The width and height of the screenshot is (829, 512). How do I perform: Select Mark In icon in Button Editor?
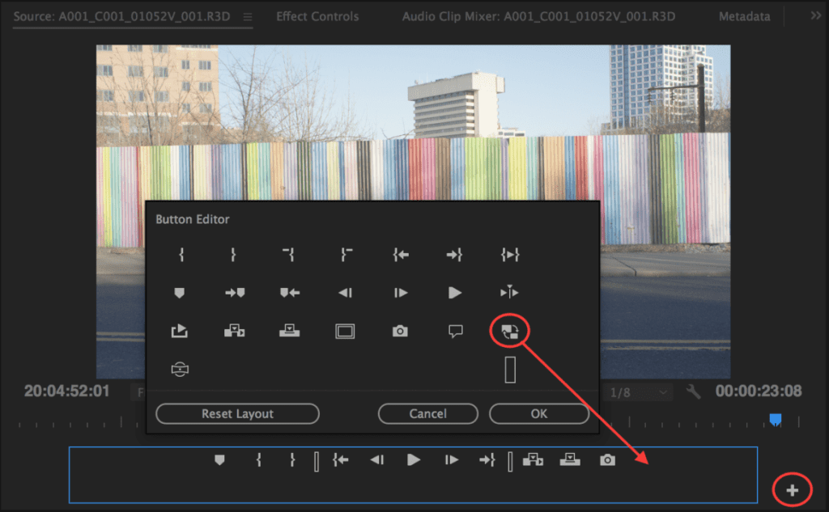tap(181, 256)
